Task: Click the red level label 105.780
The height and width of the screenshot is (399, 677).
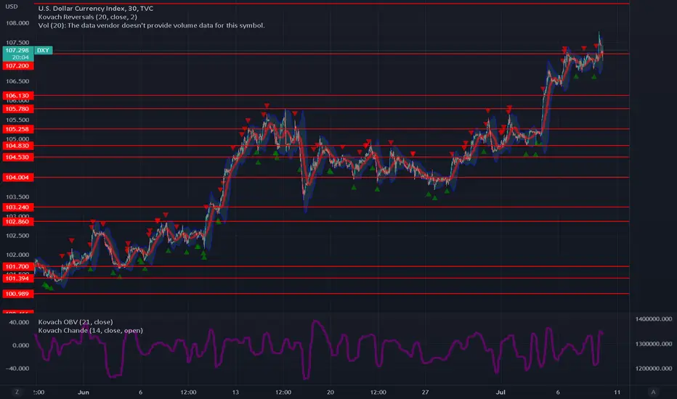Action: click(x=17, y=109)
